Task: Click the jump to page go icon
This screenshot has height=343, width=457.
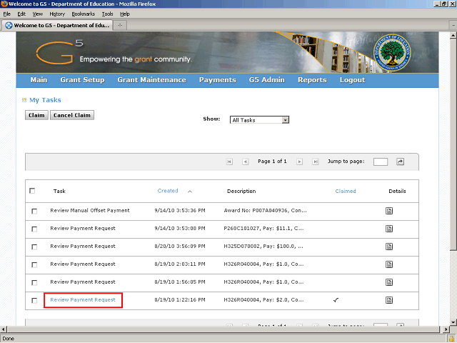Action: (x=400, y=161)
